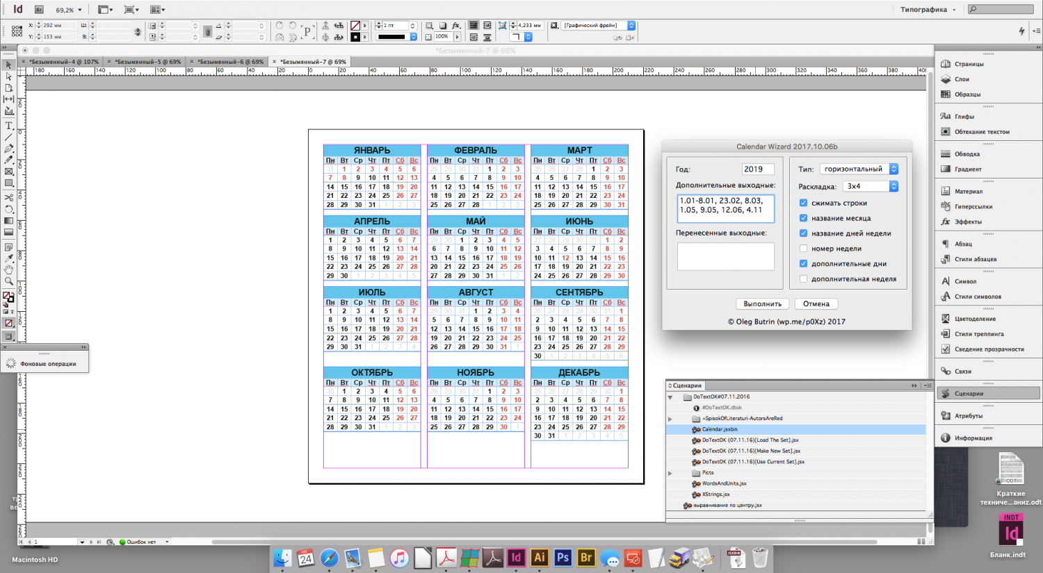Click the Дополнительные выходные text field
The image size is (1043, 573).
(x=725, y=208)
